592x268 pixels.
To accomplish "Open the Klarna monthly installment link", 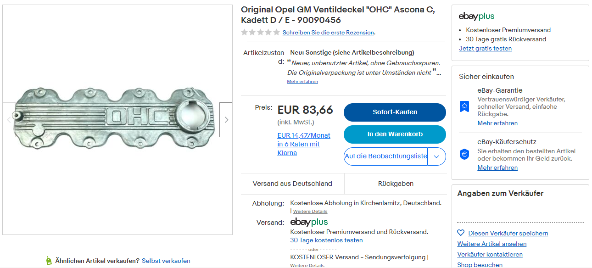I will [304, 144].
